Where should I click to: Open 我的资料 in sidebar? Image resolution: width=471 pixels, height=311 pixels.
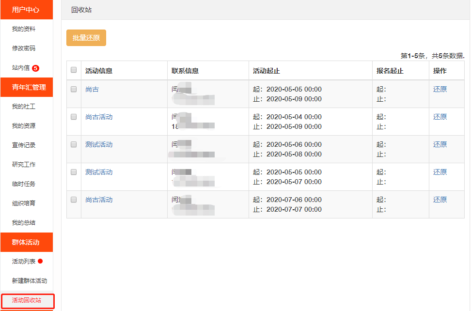[x=24, y=29]
